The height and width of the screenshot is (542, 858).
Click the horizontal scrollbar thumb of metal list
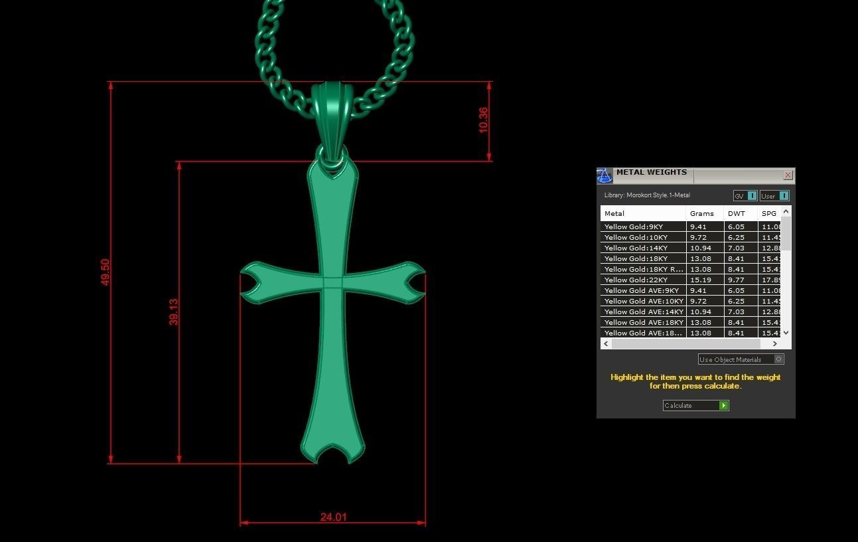(685, 343)
